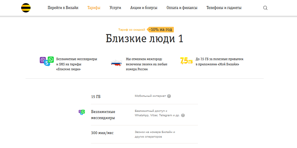Click text Мы отменили межгород
This screenshot has height=148, width=297.
(146, 64)
